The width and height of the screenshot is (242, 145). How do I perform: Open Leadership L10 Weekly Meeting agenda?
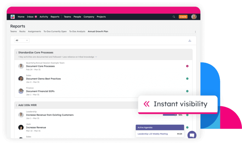(153, 134)
